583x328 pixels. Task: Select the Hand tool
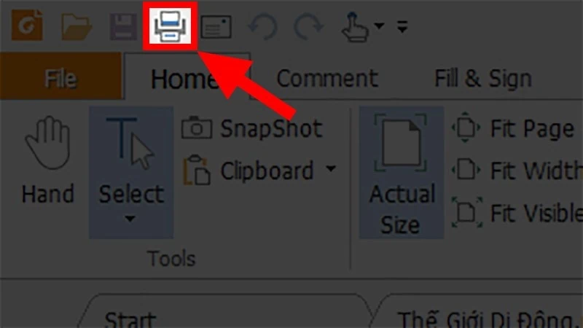(x=47, y=160)
